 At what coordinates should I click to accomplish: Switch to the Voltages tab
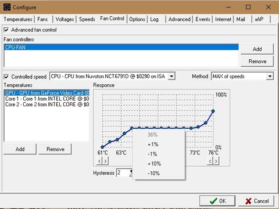[65, 19]
